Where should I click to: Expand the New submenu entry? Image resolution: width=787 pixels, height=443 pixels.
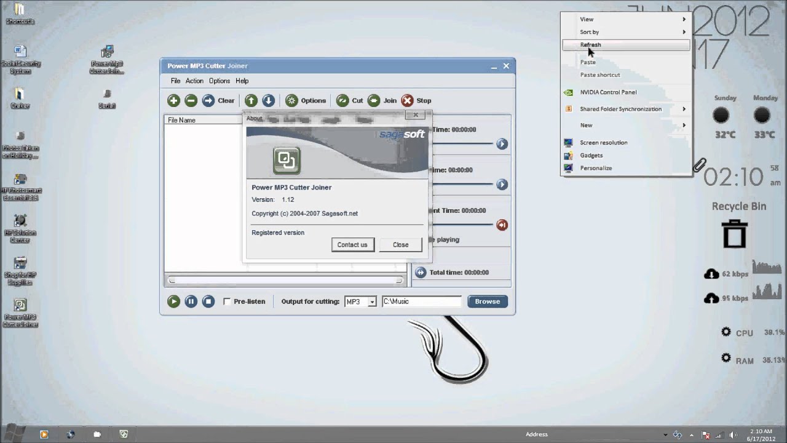click(x=626, y=126)
